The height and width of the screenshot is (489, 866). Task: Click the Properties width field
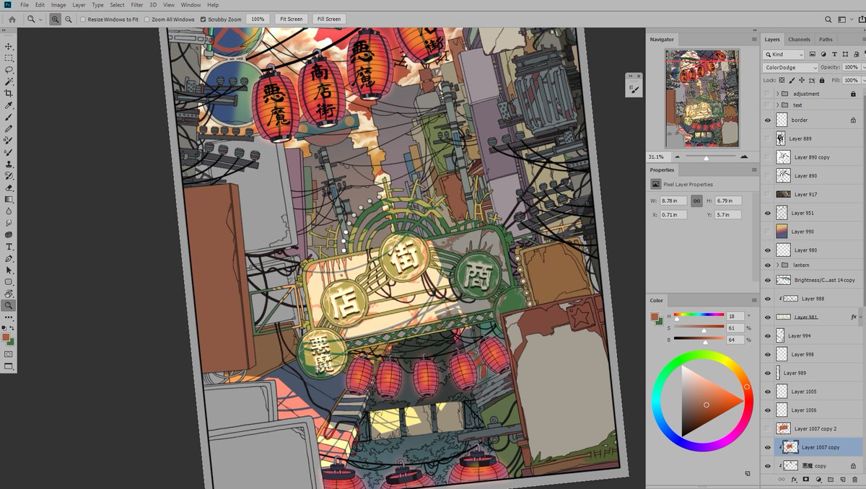[674, 201]
